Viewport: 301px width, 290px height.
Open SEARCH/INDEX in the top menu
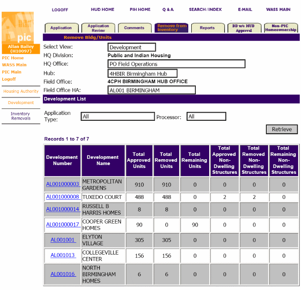point(205,10)
